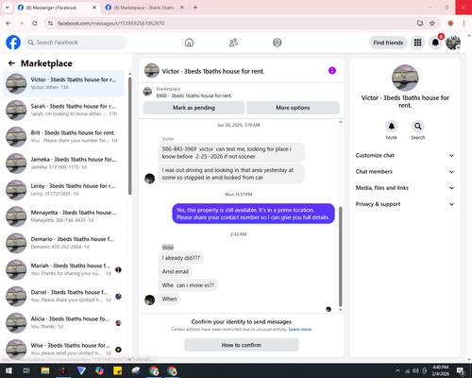The height and width of the screenshot is (378, 472).
Task: Open the grid Menu icon
Action: tap(417, 43)
